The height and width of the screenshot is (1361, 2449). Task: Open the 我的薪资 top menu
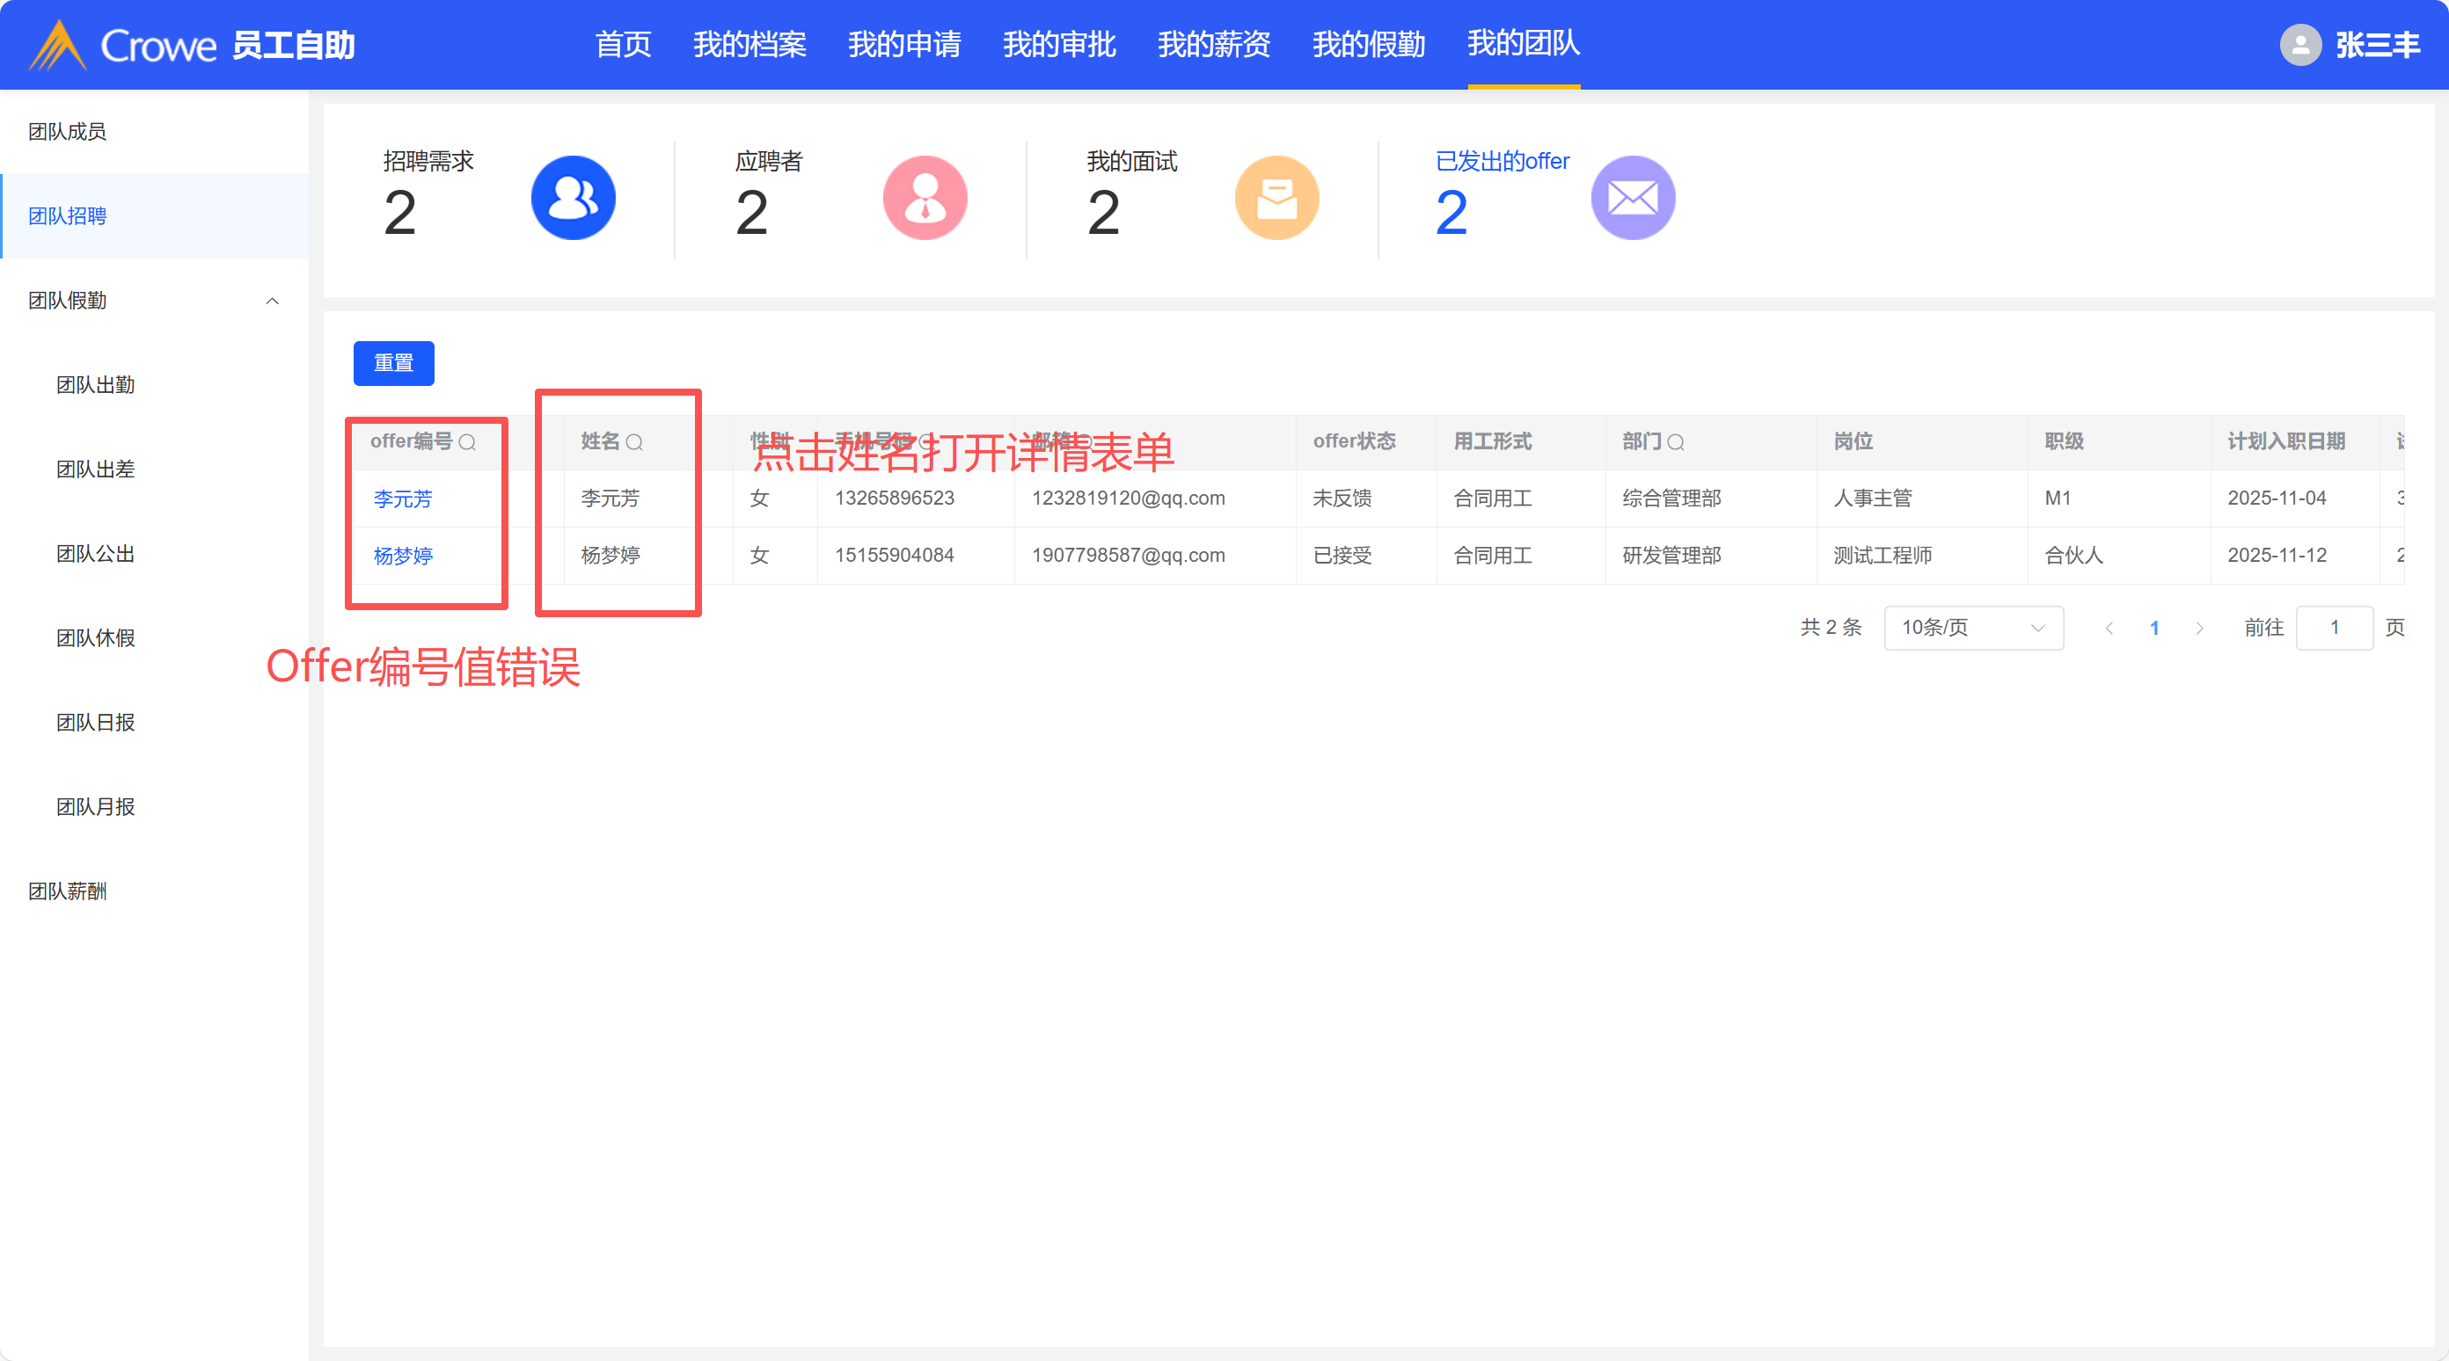coord(1213,45)
